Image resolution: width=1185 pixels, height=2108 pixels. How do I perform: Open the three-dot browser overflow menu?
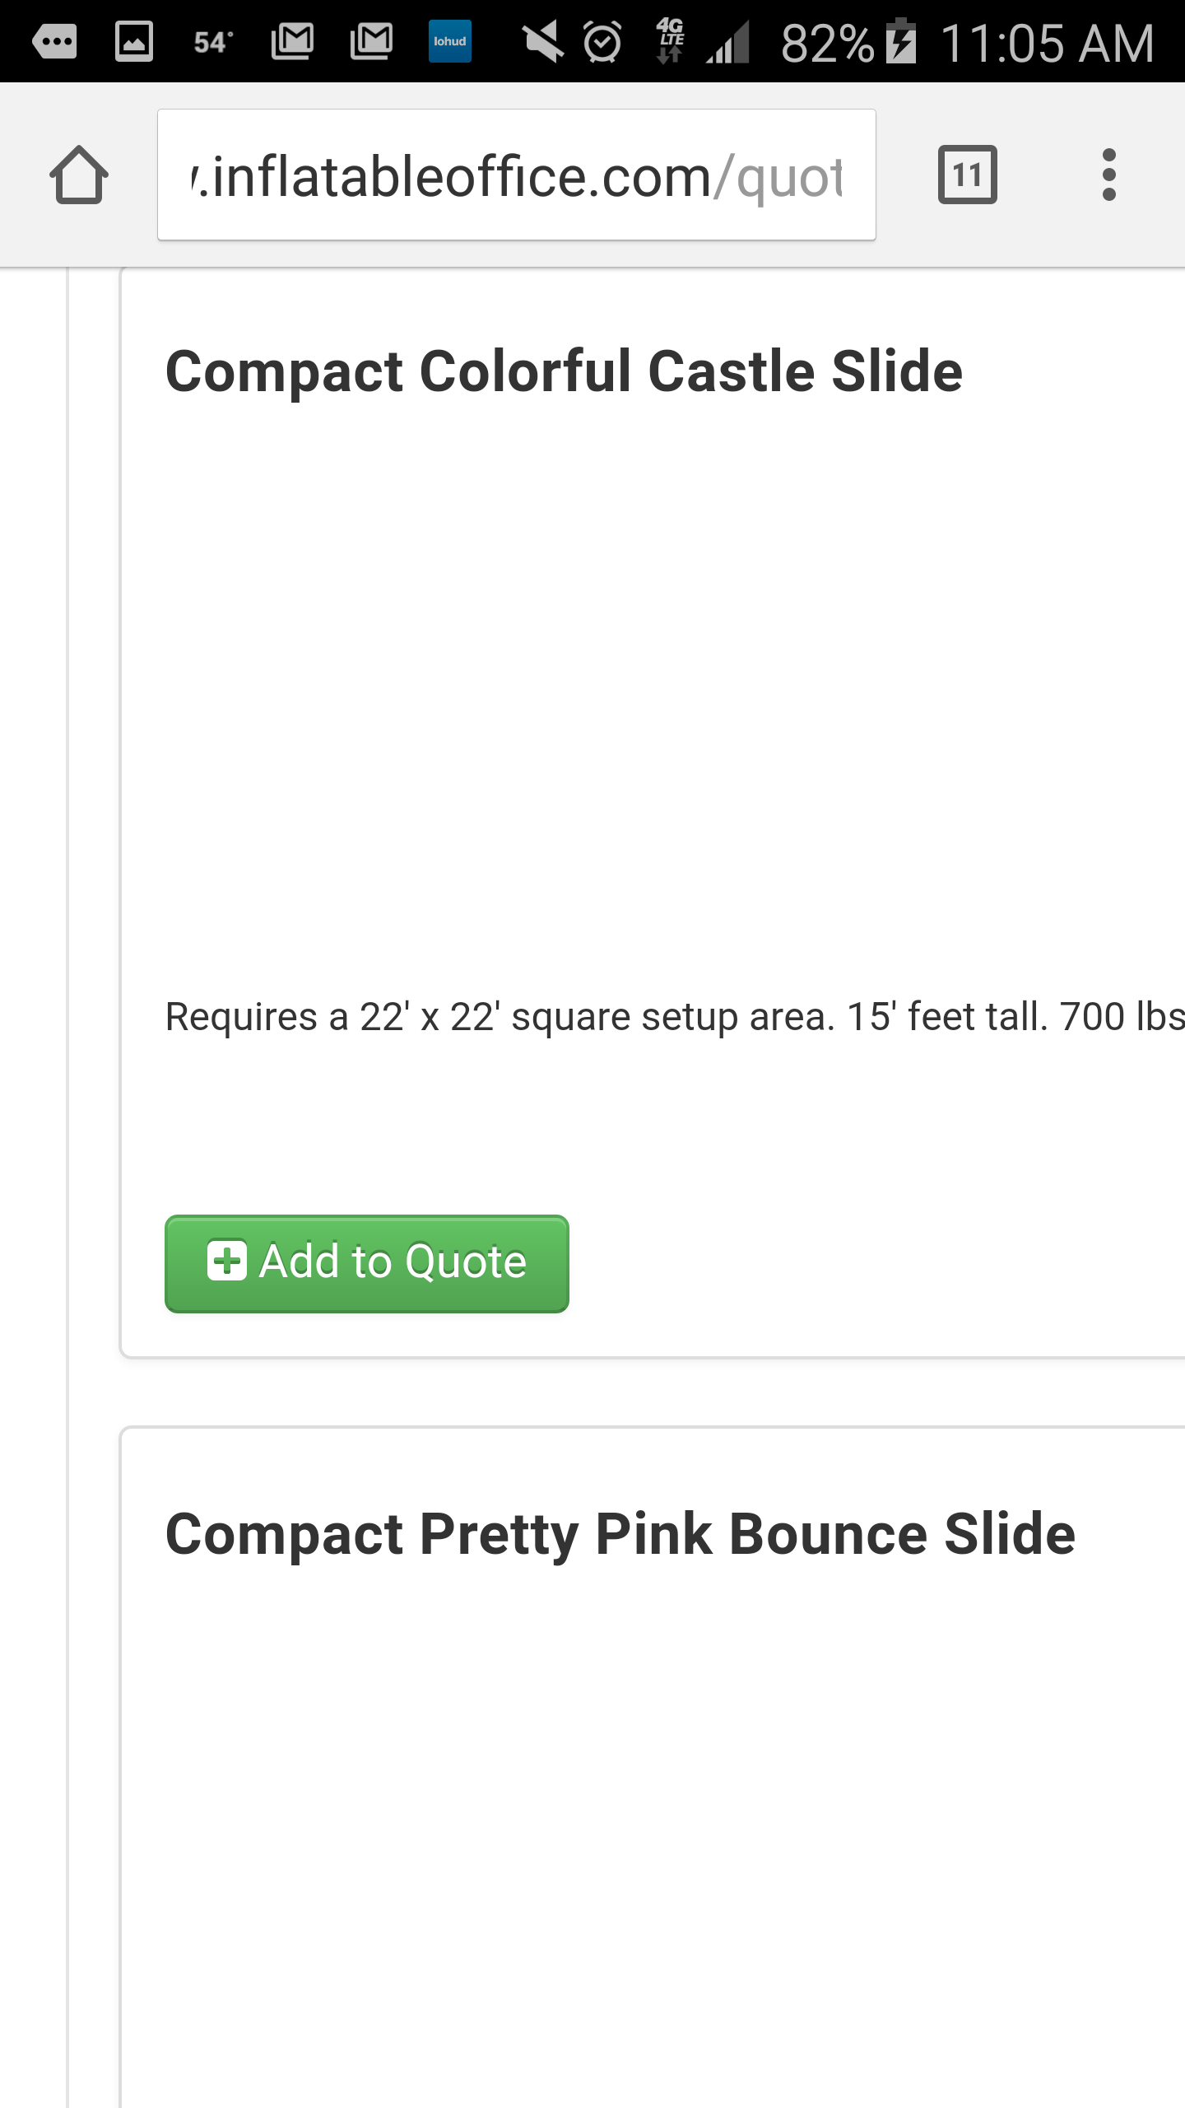coord(1108,175)
